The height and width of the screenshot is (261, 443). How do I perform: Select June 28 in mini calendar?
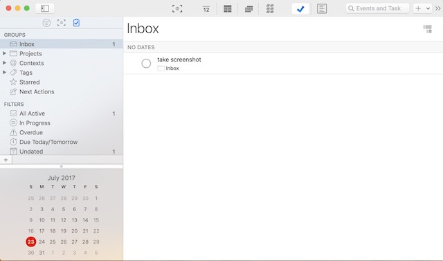click(x=64, y=199)
